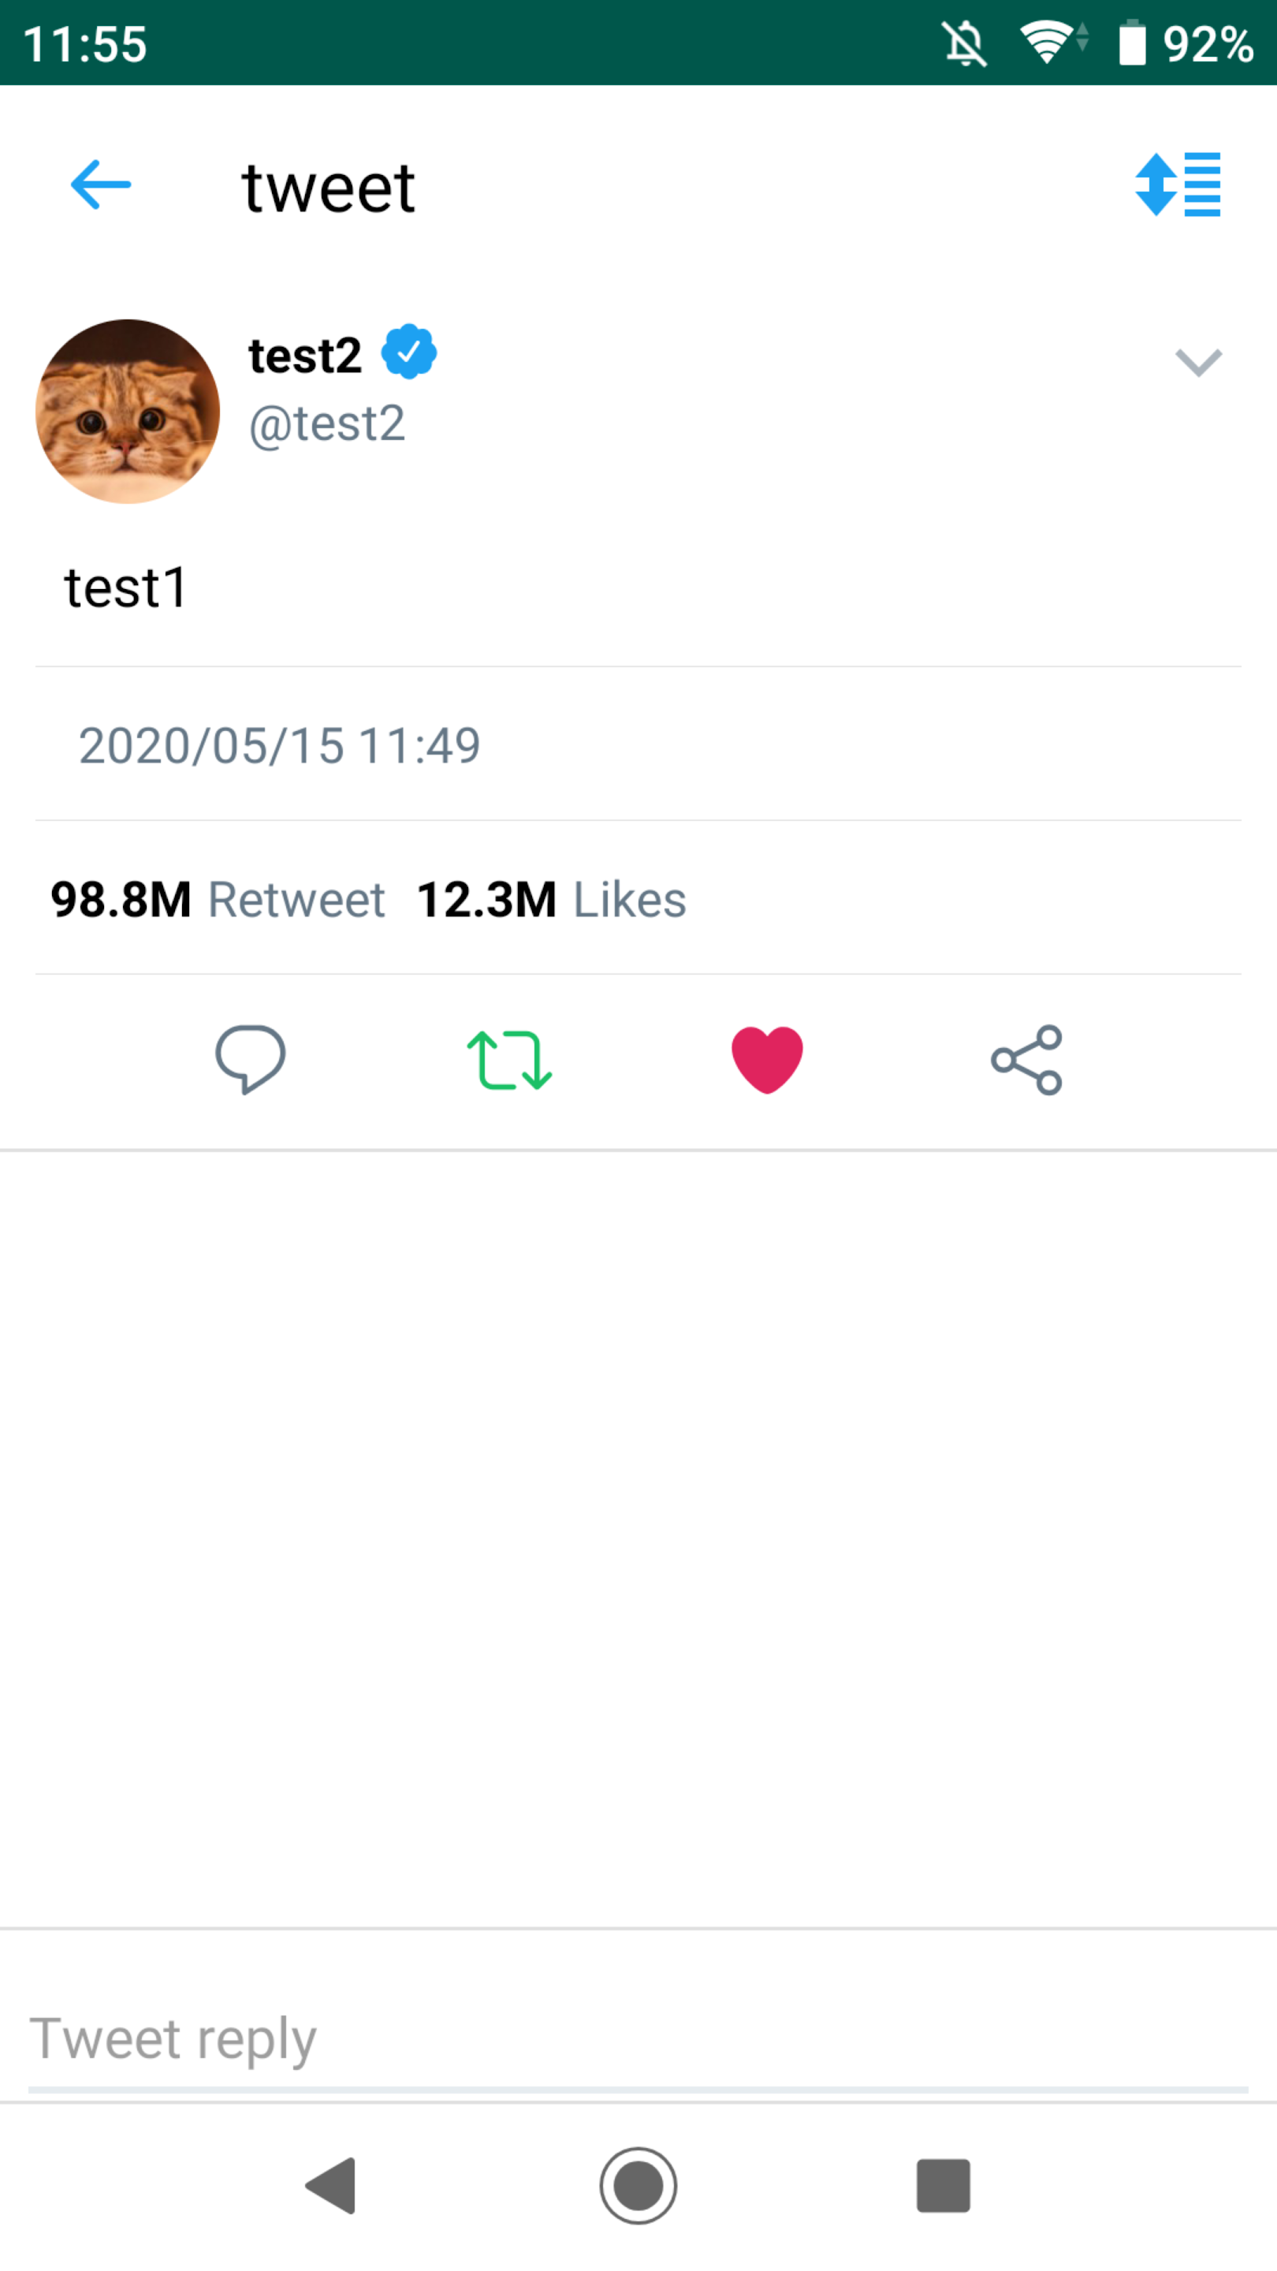1277x2271 pixels.
Task: Open the test2 display name
Action: 305,356
